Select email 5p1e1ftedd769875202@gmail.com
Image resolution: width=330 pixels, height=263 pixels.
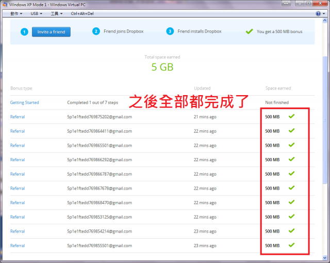pyautogui.click(x=100, y=117)
